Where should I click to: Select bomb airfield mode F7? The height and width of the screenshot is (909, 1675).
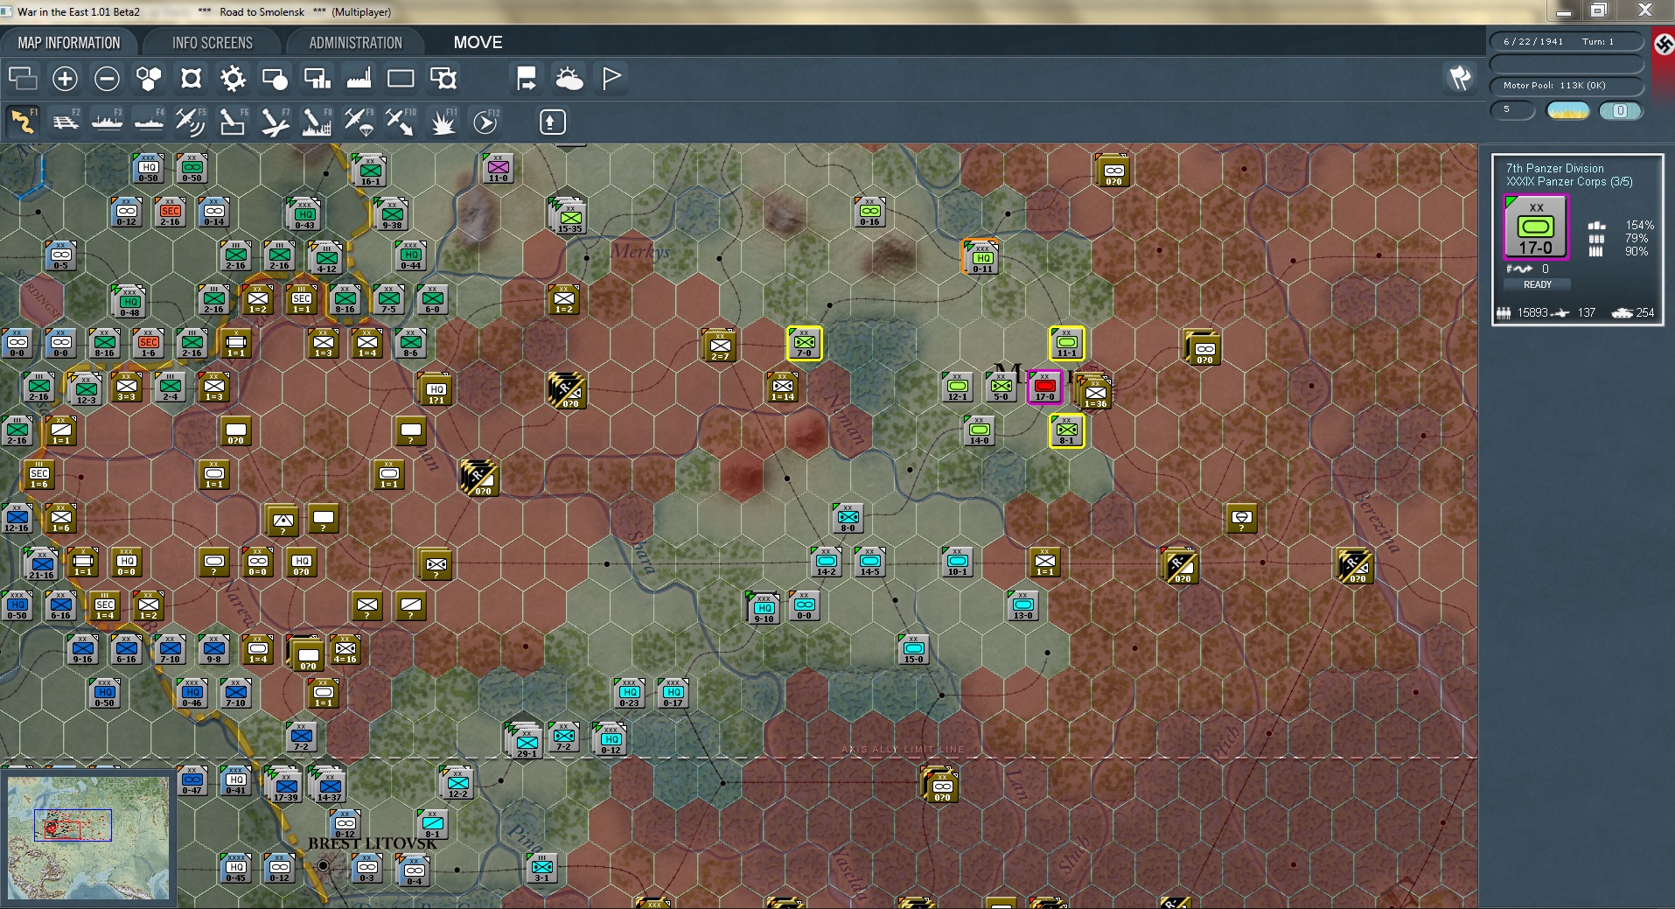point(275,122)
